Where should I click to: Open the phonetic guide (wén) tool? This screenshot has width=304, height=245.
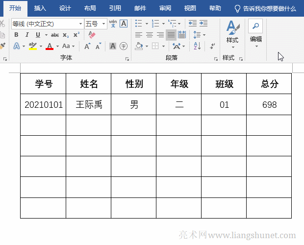pos(113,24)
